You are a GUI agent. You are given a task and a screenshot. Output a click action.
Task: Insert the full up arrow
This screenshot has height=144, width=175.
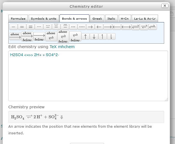click(86, 36)
